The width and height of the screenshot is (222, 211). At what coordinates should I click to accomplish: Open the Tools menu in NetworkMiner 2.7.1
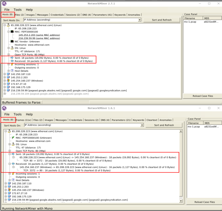(18, 10)
